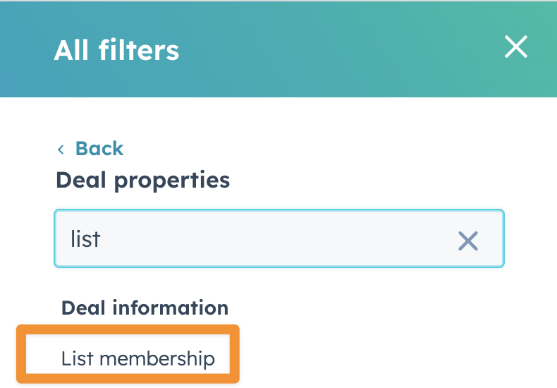
Task: Click the back chevron arrow
Action: [x=61, y=149]
